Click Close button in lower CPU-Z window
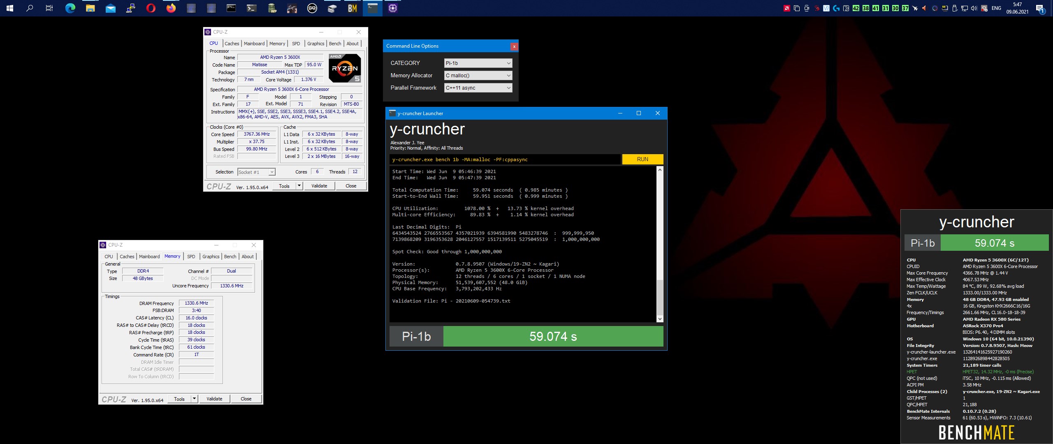Screen dimensions: 1053x444 pyautogui.click(x=246, y=399)
